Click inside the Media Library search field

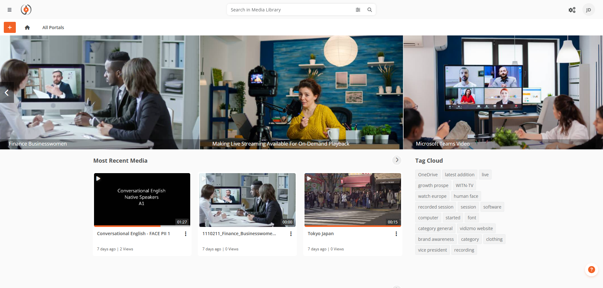[285, 10]
